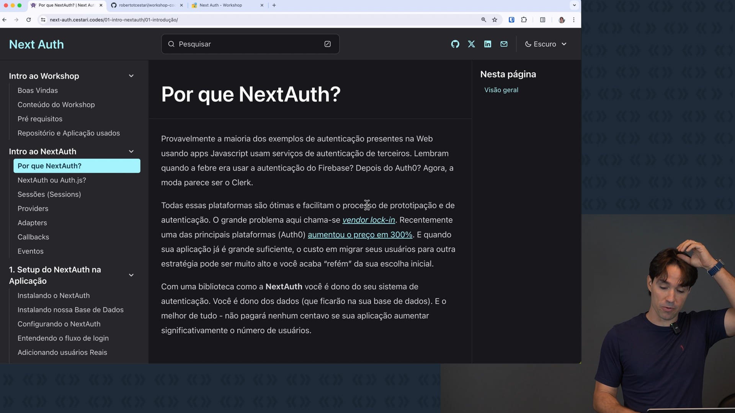The width and height of the screenshot is (735, 413).
Task: Go to Sessões (Sessions) page
Action: tap(49, 194)
